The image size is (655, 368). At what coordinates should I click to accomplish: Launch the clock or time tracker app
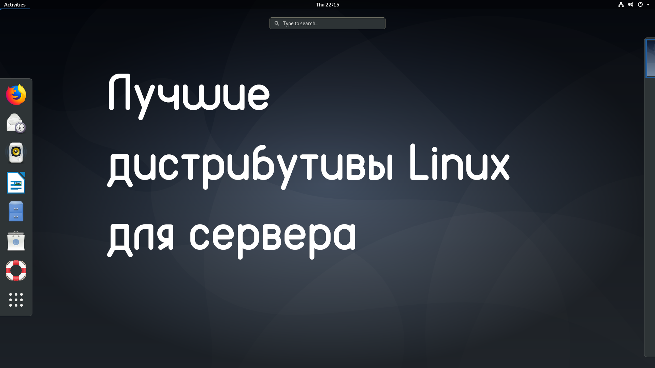(16, 124)
